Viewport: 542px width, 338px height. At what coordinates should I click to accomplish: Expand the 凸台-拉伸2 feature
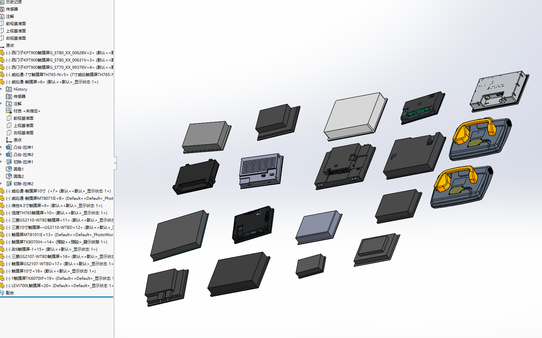1,155
